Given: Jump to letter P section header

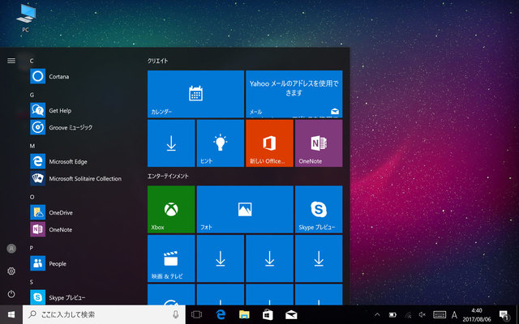Looking at the screenshot, I should pyautogui.click(x=32, y=248).
